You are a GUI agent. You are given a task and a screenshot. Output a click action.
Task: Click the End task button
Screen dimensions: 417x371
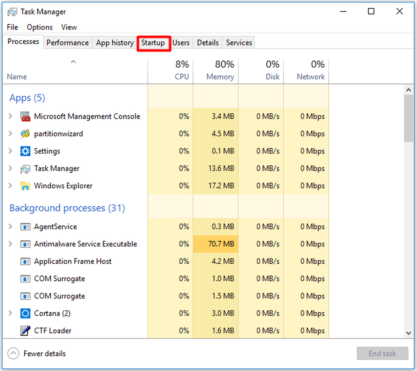(382, 354)
